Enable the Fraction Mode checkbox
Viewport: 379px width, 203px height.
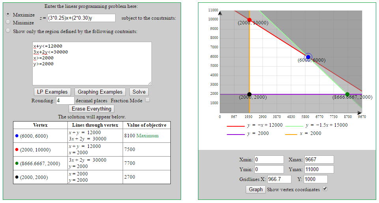pyautogui.click(x=147, y=100)
